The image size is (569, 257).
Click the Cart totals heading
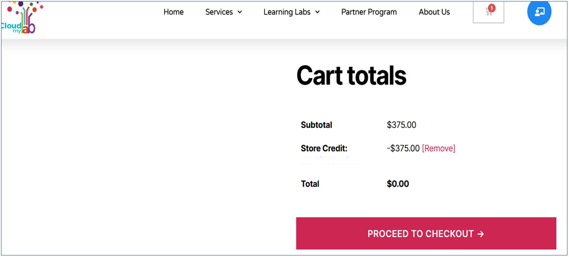351,76
